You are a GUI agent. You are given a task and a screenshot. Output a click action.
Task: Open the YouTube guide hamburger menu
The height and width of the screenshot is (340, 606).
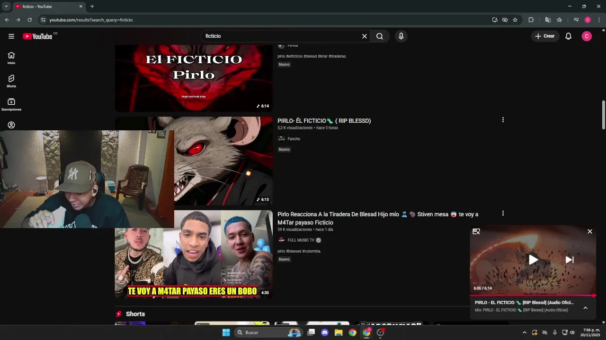pyautogui.click(x=11, y=36)
